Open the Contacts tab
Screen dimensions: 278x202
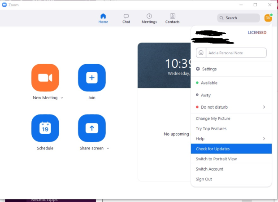[x=172, y=18]
